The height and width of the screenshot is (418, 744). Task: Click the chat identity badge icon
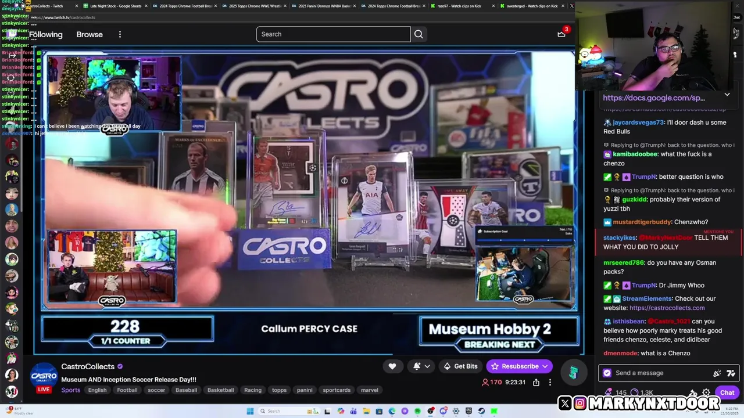607,373
